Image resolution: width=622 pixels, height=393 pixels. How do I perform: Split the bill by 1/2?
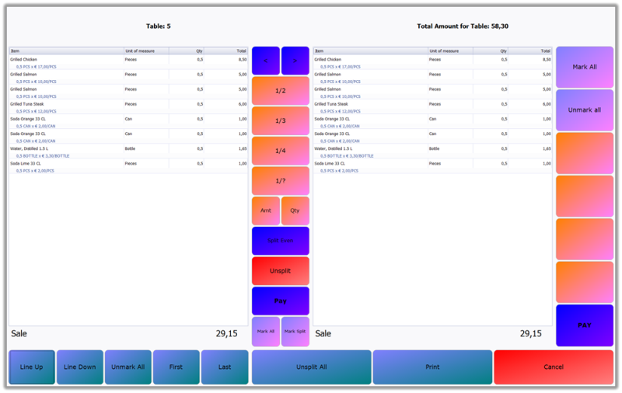(280, 91)
